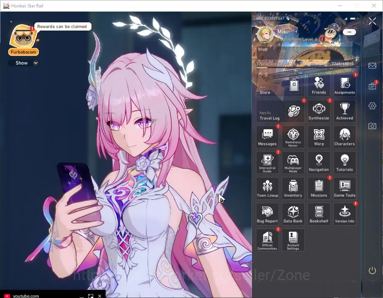Click Rewards can be claimed bubble

(x=63, y=26)
